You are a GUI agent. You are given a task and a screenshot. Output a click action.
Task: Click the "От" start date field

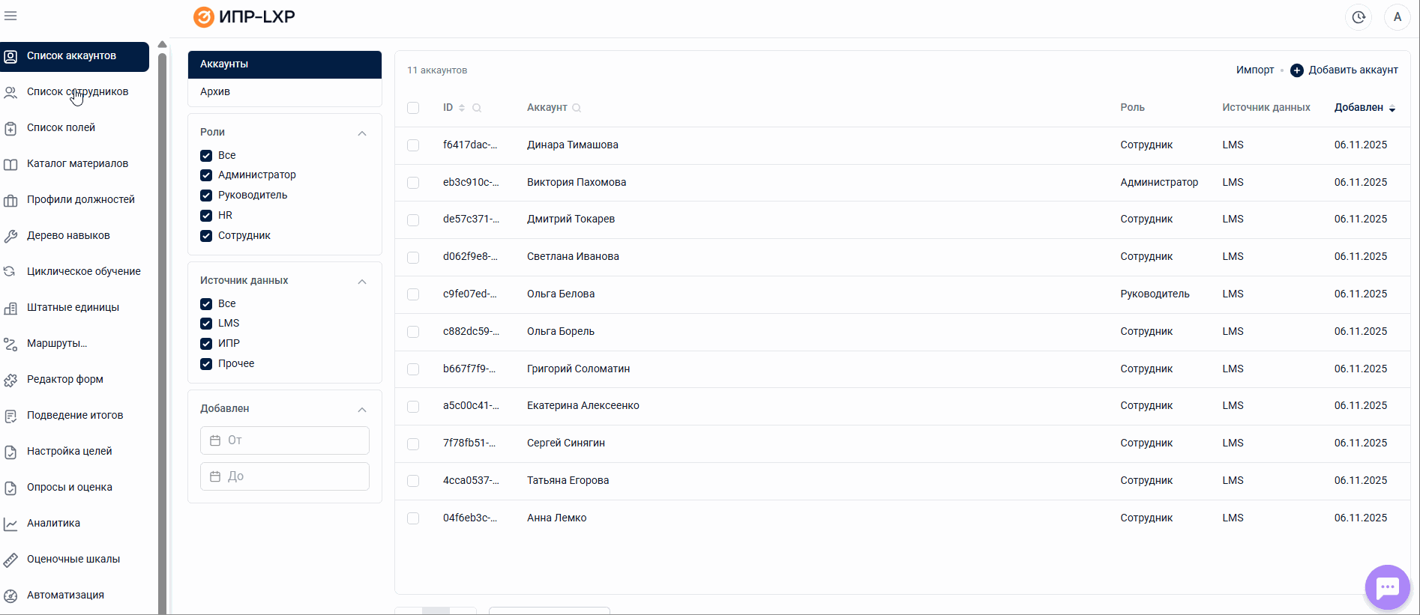[285, 440]
